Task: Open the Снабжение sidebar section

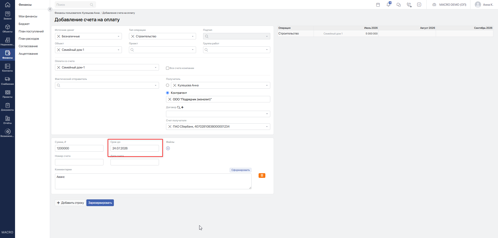Action: coord(8,81)
